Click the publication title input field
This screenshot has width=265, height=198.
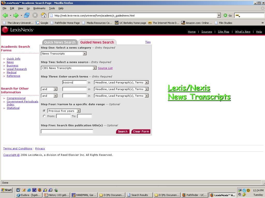pos(67,131)
